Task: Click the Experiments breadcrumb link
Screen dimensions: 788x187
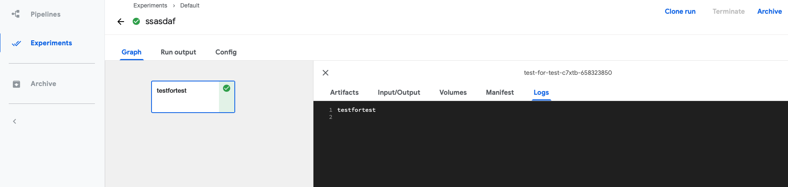Action: (150, 5)
